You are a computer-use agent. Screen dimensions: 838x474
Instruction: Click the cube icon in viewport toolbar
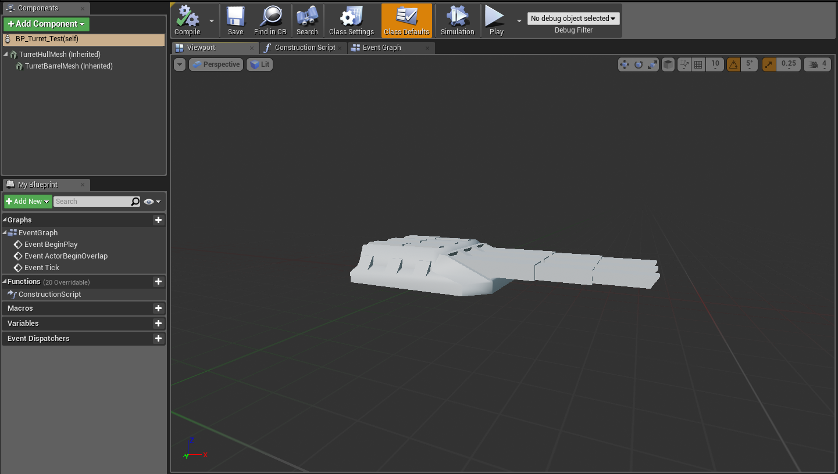click(669, 64)
